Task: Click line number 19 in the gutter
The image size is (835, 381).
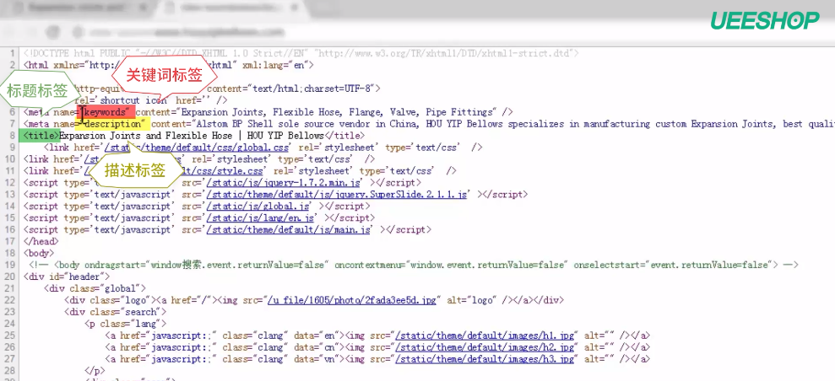Action: click(11, 265)
